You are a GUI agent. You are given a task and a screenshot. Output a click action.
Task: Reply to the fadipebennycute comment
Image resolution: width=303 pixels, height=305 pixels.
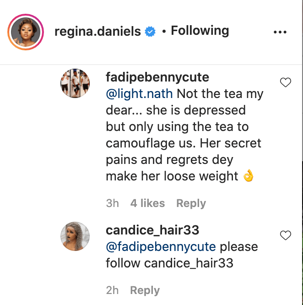pos(191,203)
